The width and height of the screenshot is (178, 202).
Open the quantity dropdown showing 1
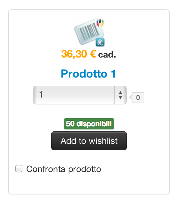coord(80,95)
